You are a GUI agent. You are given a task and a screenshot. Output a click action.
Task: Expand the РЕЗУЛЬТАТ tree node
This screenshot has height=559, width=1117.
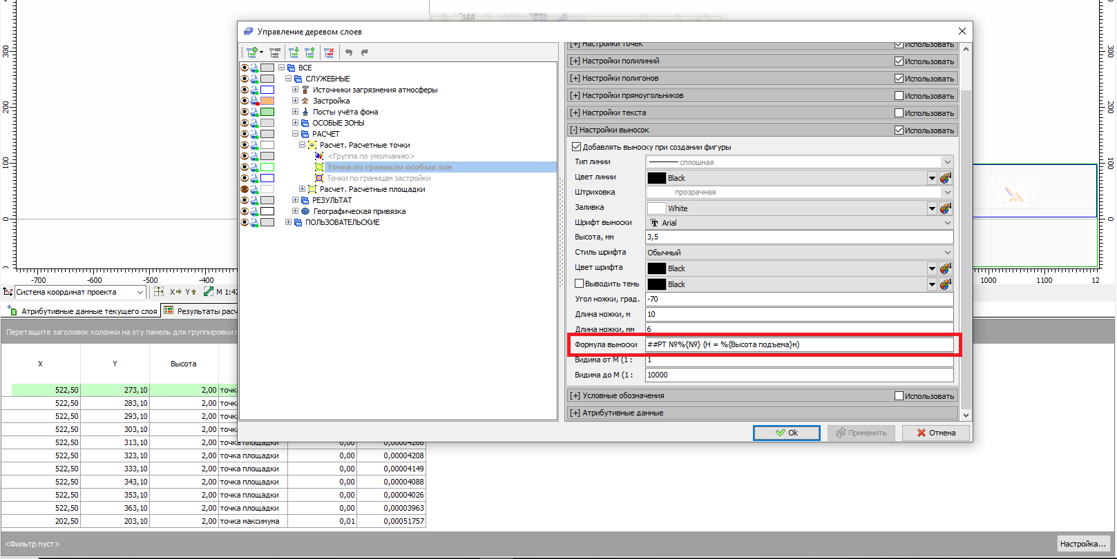[x=295, y=200]
